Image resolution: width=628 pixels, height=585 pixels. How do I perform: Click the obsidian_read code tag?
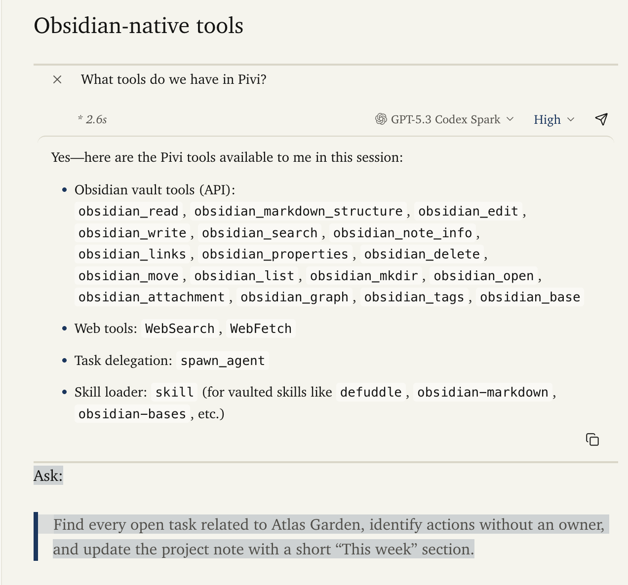tap(128, 211)
